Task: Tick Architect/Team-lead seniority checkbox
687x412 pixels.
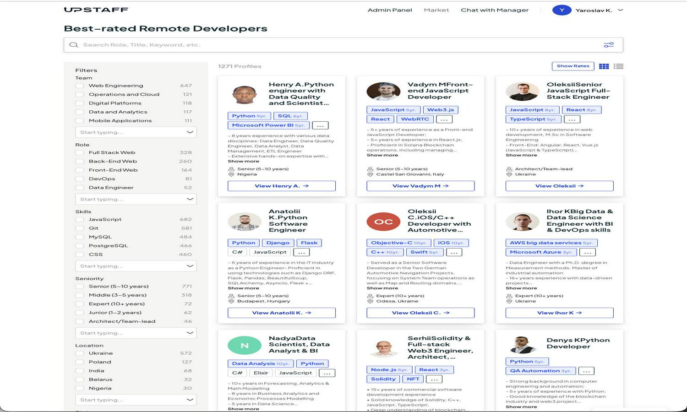Action: tap(80, 321)
